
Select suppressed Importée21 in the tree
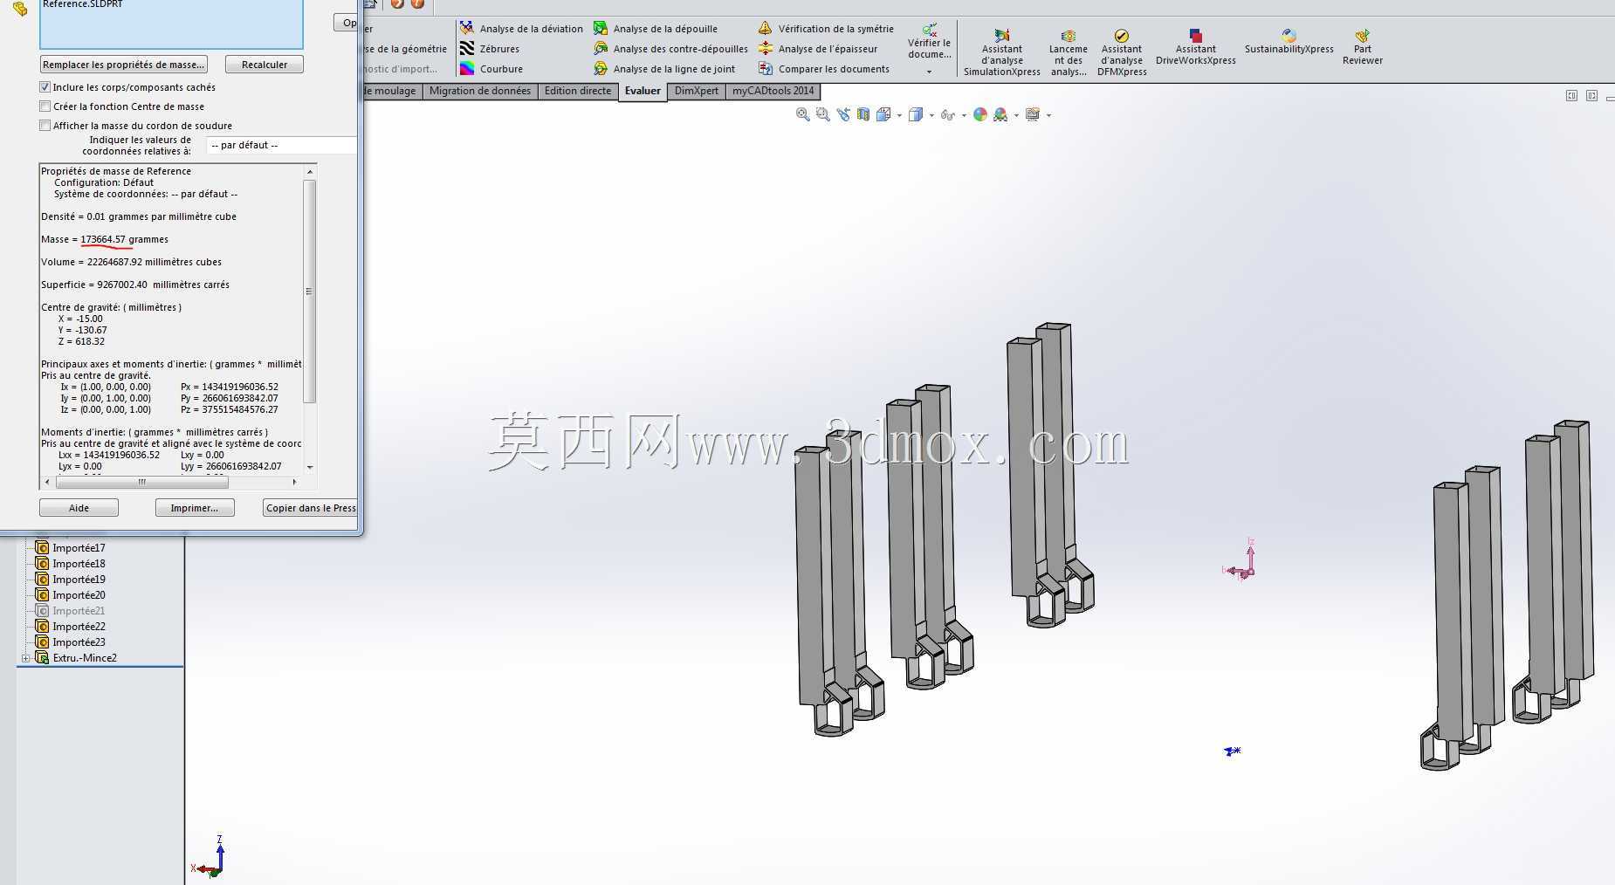pyautogui.click(x=79, y=611)
